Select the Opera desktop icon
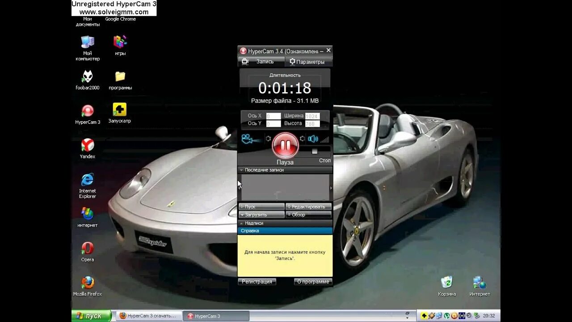The width and height of the screenshot is (572, 322). 88,252
